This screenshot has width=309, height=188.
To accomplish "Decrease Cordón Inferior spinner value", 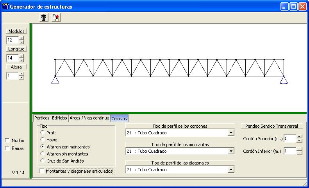I will (299, 153).
